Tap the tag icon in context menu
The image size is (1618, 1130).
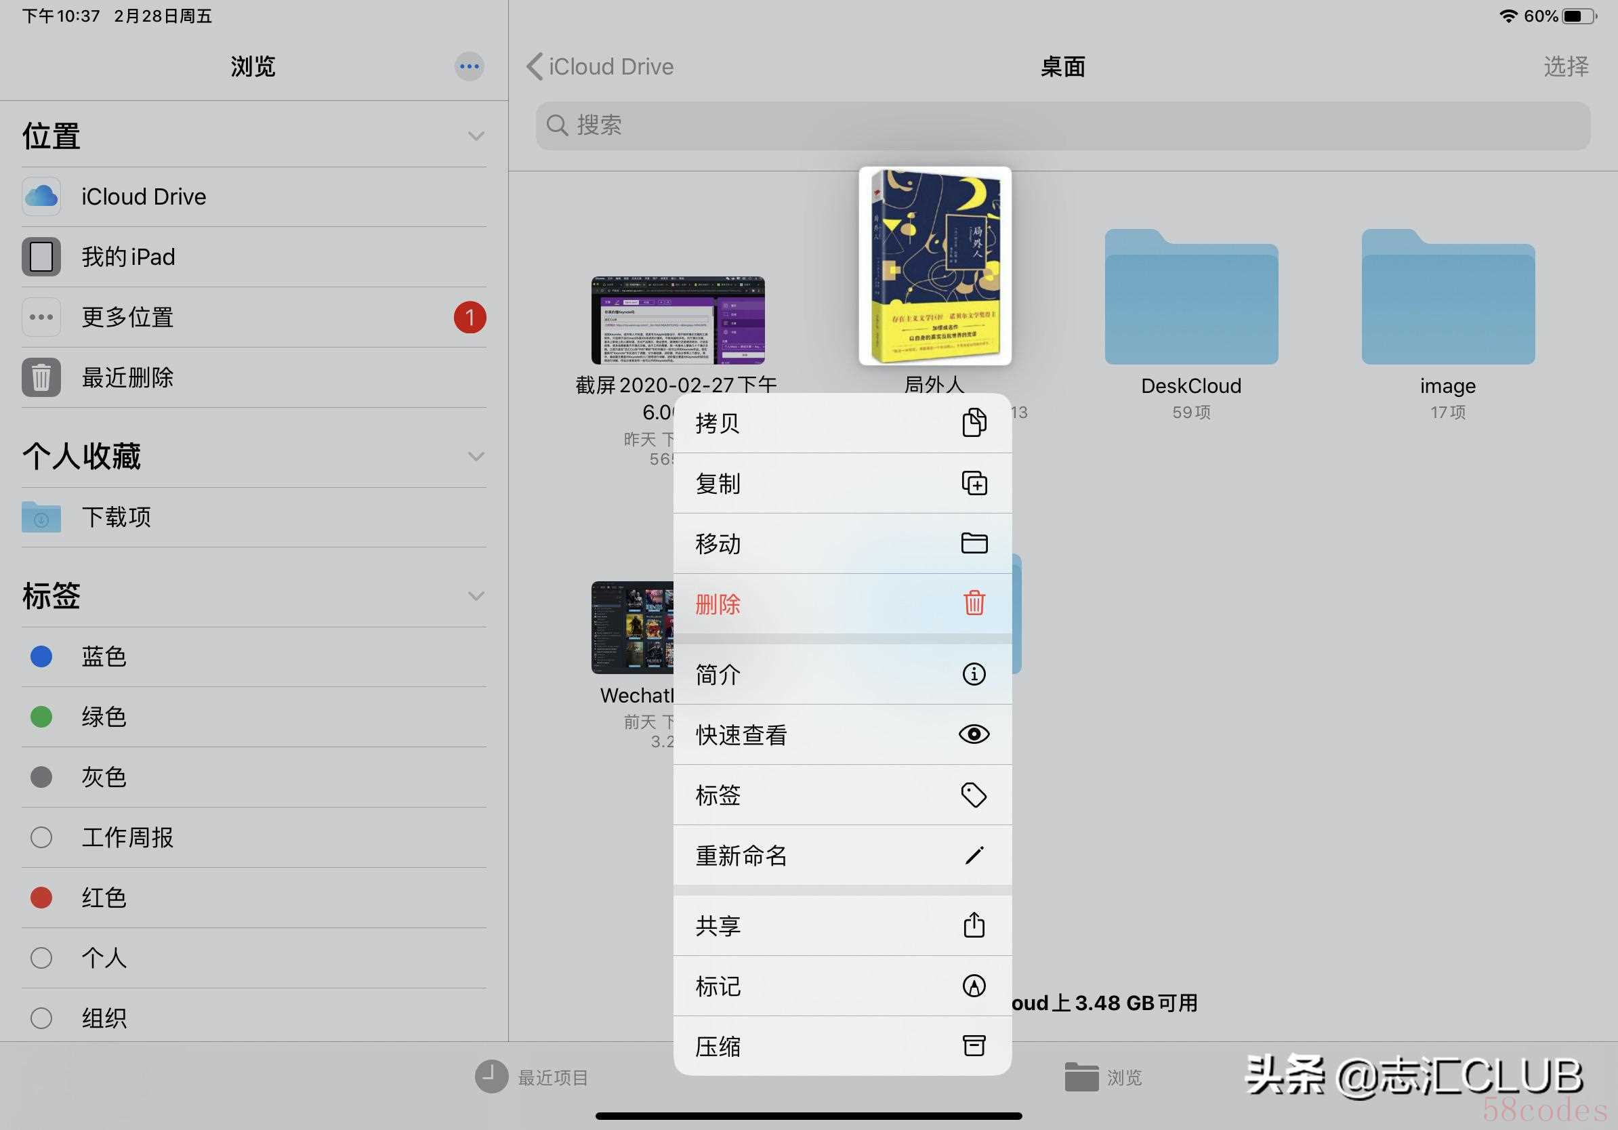pyautogui.click(x=974, y=795)
